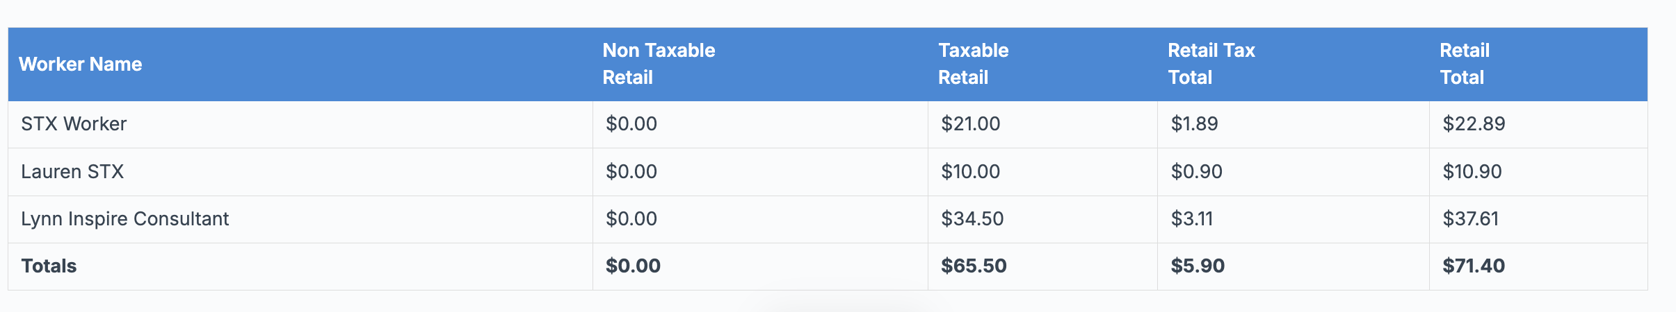This screenshot has width=1676, height=312.
Task: Click the Worker Name column header
Action: click(81, 64)
